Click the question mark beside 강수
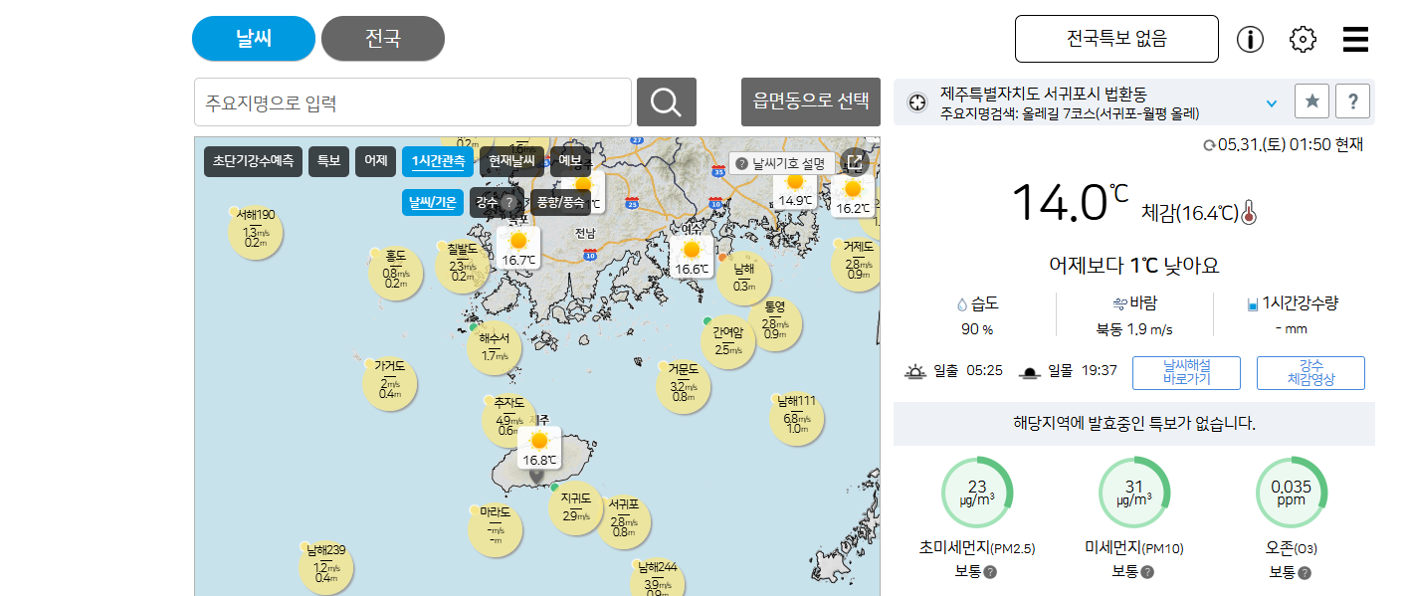 [x=508, y=203]
